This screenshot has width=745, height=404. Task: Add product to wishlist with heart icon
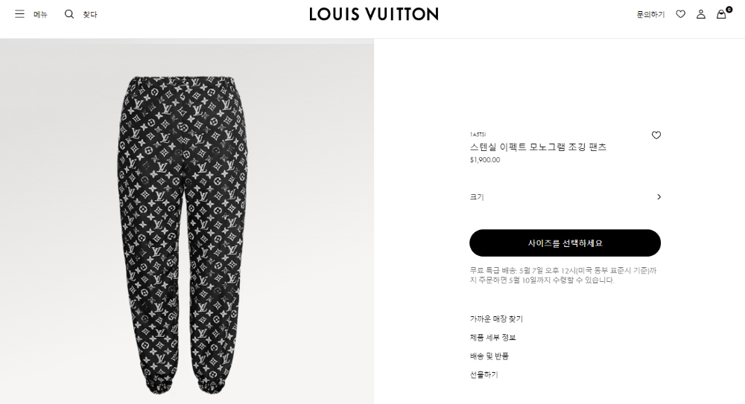[x=656, y=135]
